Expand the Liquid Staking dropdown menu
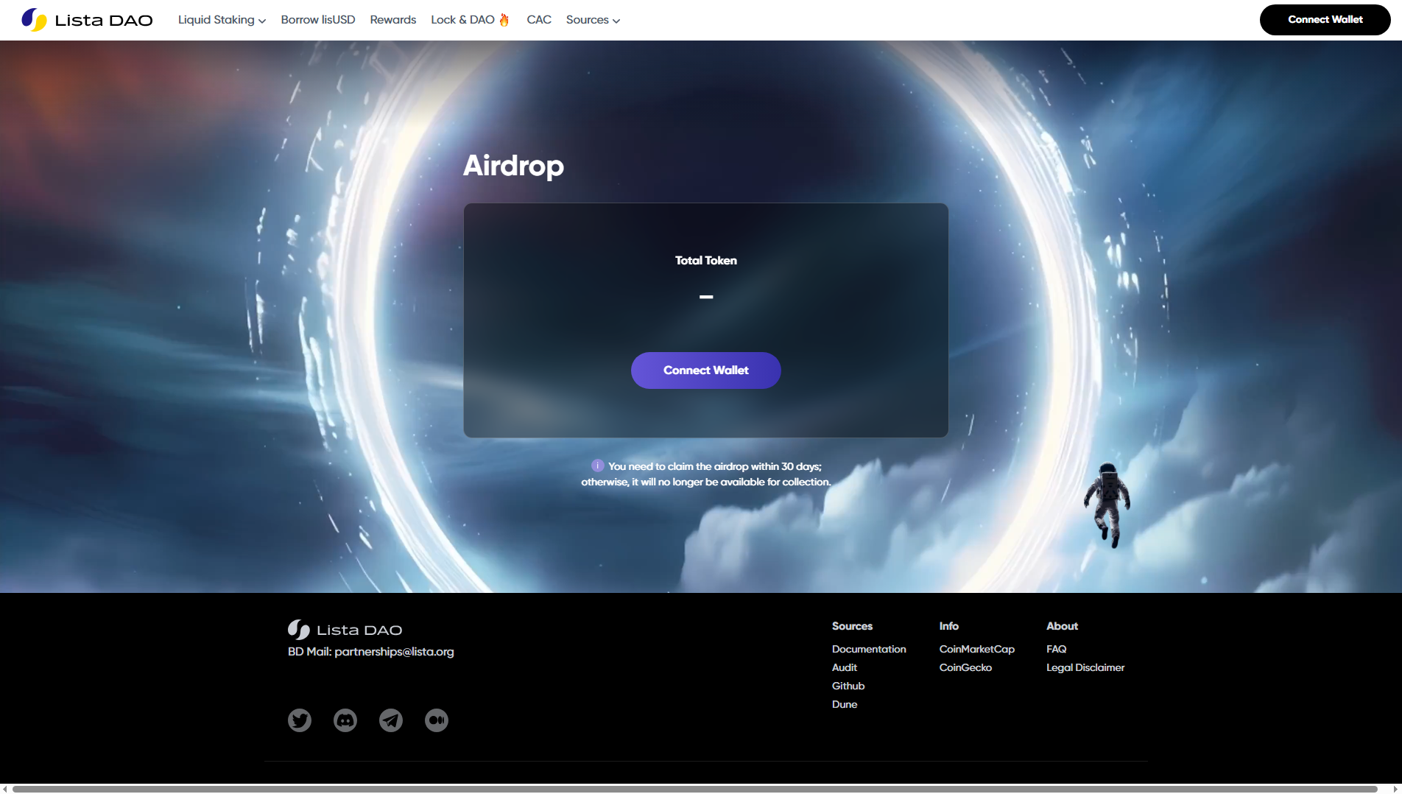Image resolution: width=1402 pixels, height=794 pixels. click(222, 20)
